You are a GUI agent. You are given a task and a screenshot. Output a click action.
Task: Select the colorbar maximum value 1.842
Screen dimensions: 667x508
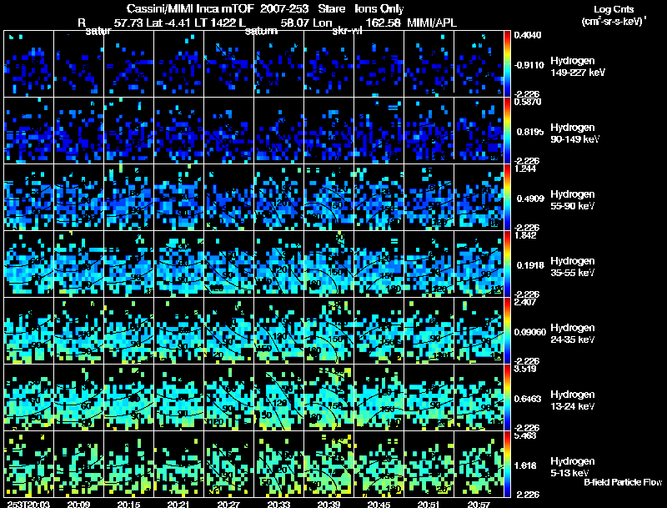point(525,235)
